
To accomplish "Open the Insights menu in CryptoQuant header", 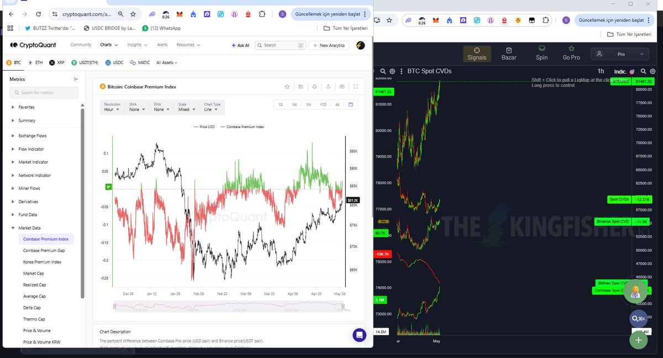I will [137, 45].
